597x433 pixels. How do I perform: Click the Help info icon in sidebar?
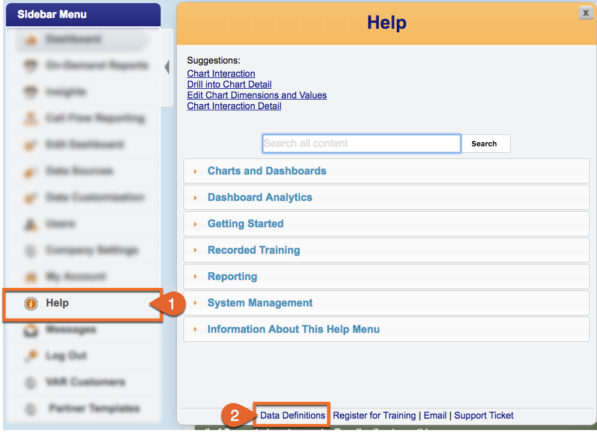(31, 303)
